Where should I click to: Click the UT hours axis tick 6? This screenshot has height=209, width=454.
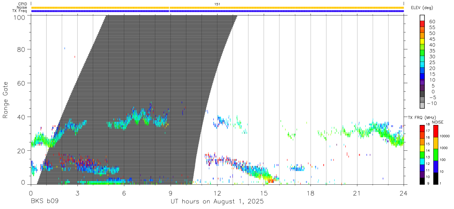(x=124, y=193)
